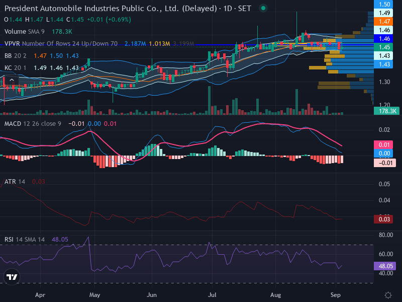Screen dimensions: 402x302
Task: Click the blue 0.00 MACD axis label
Action: coord(383,154)
